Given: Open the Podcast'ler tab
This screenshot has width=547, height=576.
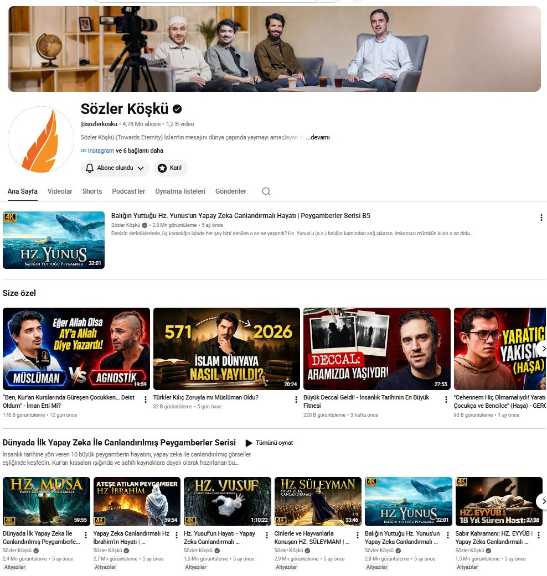Looking at the screenshot, I should tap(128, 191).
